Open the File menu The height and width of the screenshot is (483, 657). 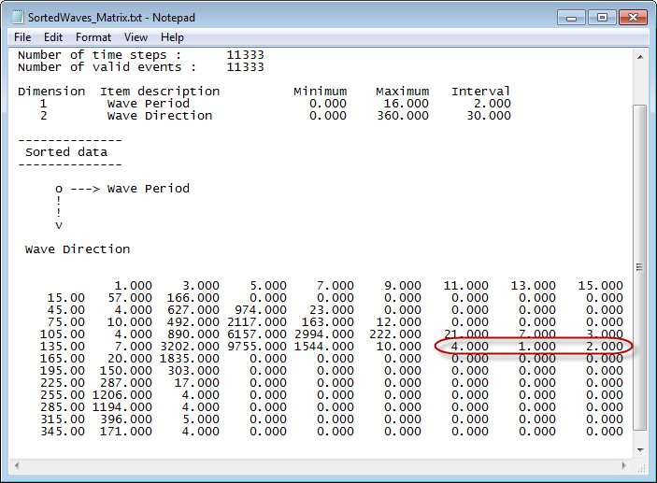tap(22, 37)
